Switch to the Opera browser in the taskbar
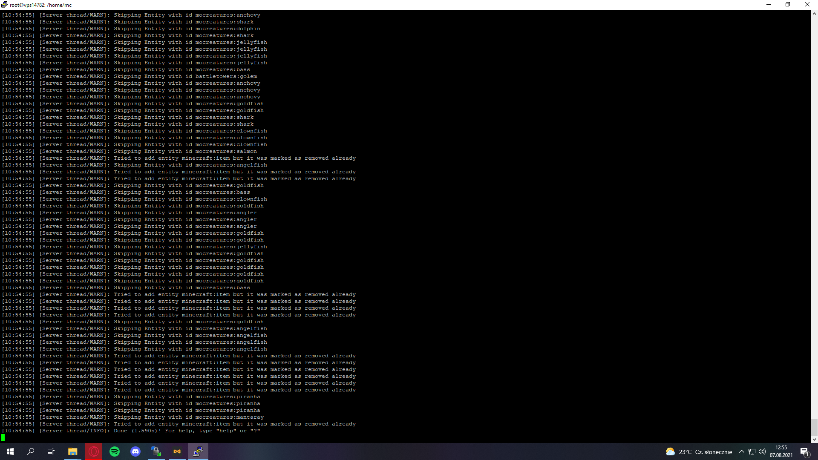818x460 pixels. (x=94, y=451)
